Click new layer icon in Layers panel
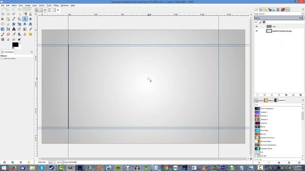Viewport: 305px width, 171px height. click(x=257, y=95)
